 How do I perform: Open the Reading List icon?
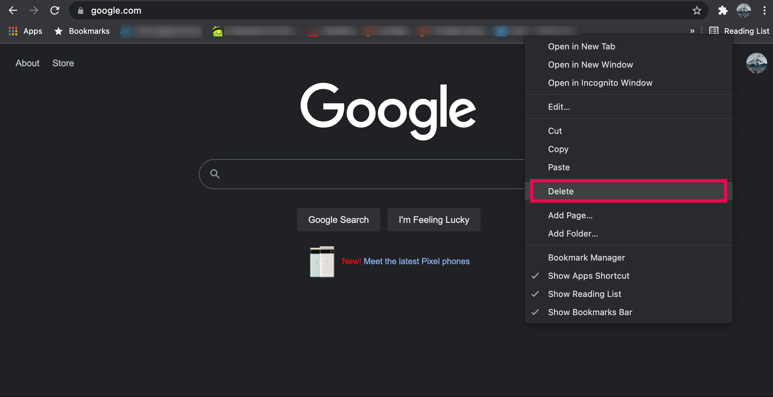tap(714, 31)
